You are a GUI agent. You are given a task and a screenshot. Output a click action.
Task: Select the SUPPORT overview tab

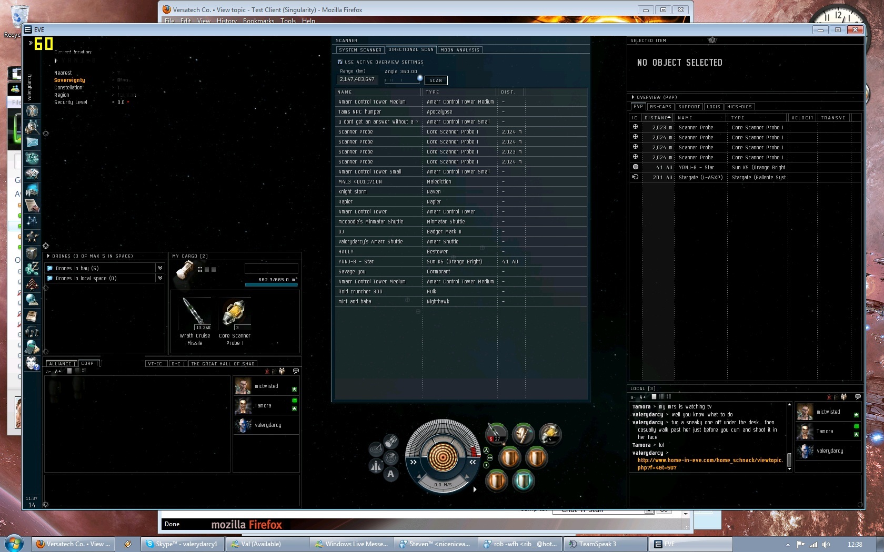click(689, 107)
